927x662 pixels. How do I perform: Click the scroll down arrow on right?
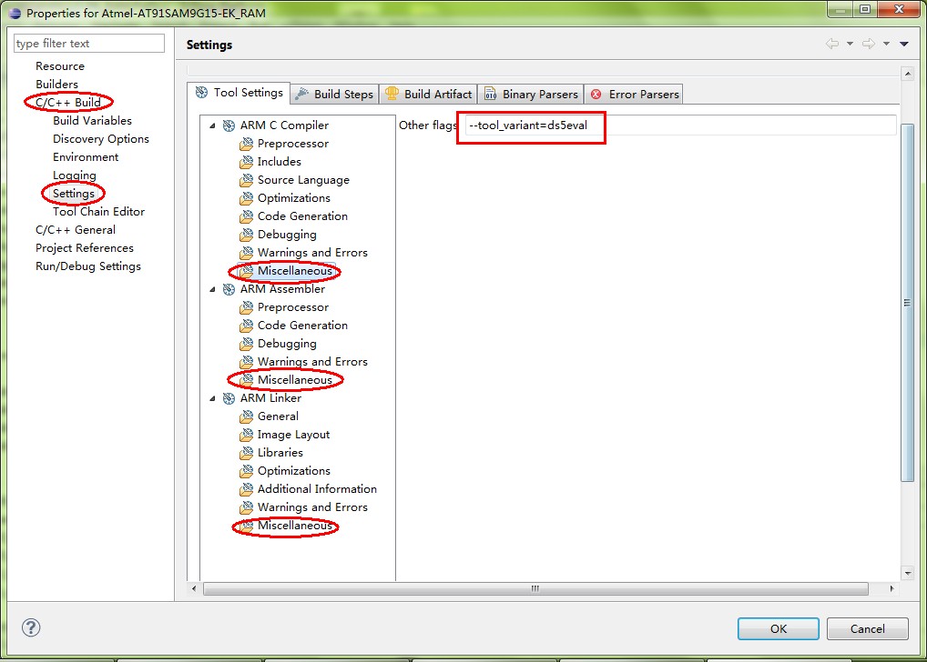point(907,573)
